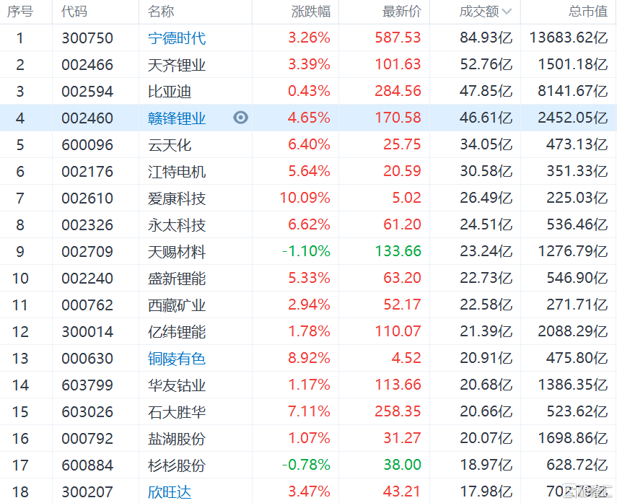
Task: Click stock code 300750
Action: pos(87,38)
